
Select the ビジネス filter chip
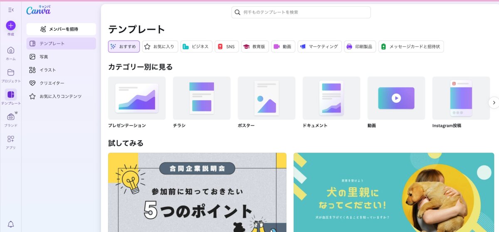[x=196, y=47]
